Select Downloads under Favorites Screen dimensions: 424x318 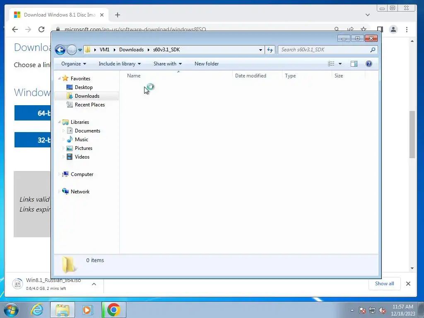click(x=87, y=96)
